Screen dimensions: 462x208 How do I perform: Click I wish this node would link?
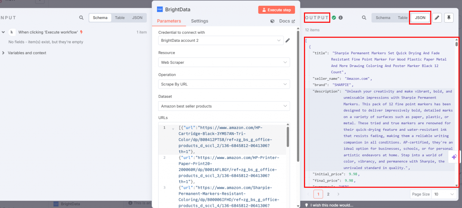coord(332,205)
